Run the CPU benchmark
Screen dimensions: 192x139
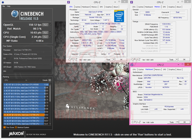pos(45,33)
